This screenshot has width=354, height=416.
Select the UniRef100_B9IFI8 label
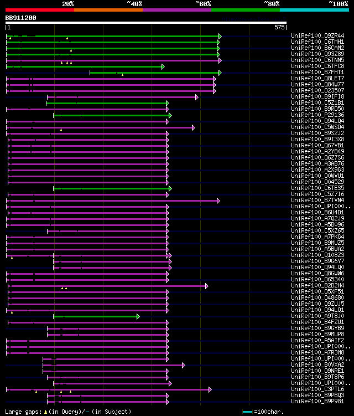(317, 96)
